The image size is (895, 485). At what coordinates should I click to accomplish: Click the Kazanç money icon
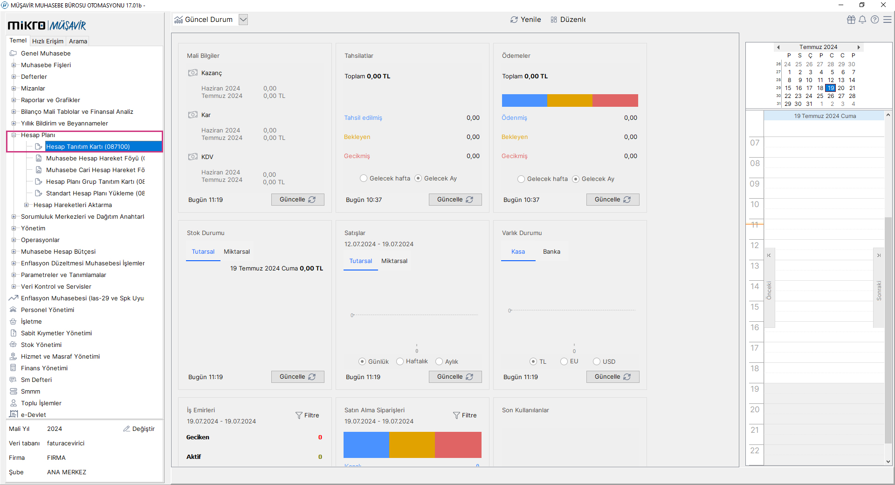(193, 73)
